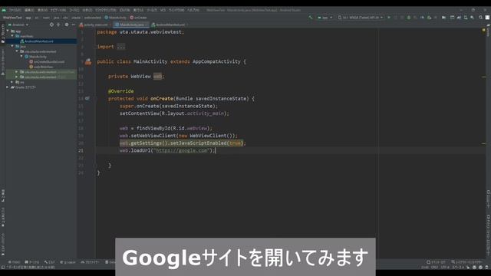Screen dimensions: 491x276
Task: Click the https://google.com URL in code
Action: point(182,151)
